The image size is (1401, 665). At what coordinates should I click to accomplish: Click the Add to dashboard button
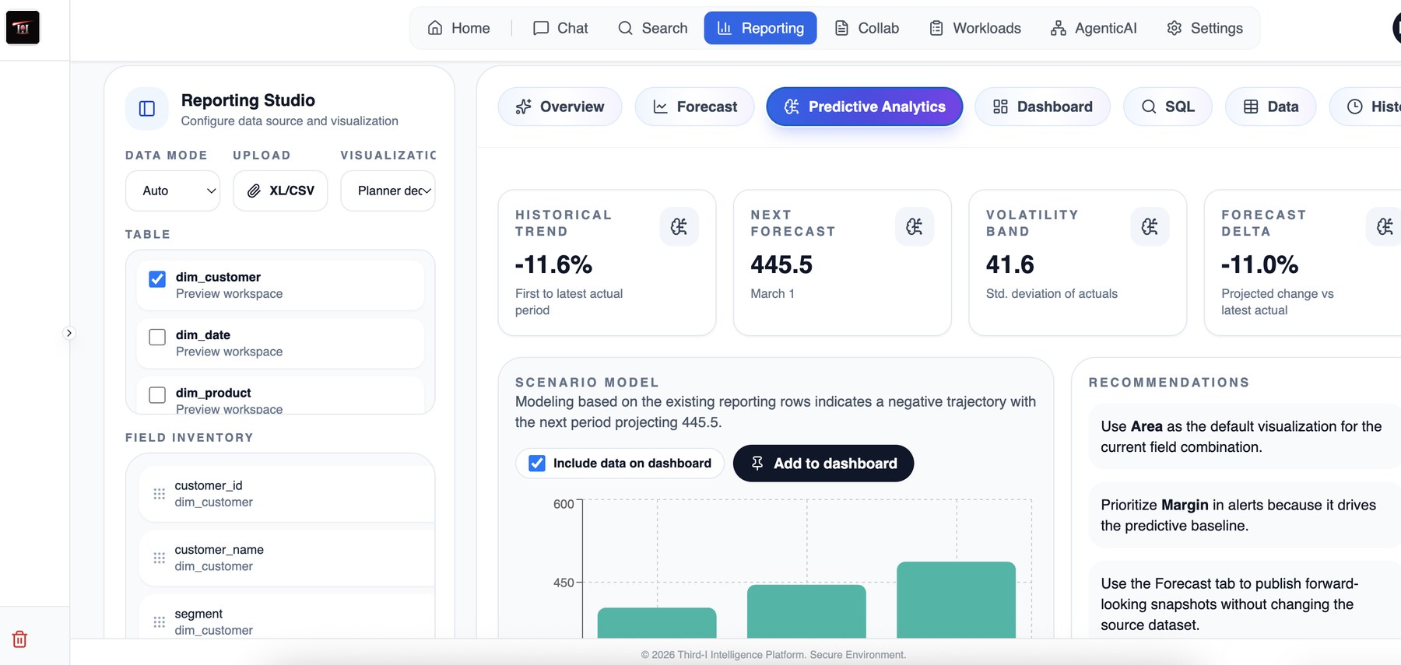point(823,464)
